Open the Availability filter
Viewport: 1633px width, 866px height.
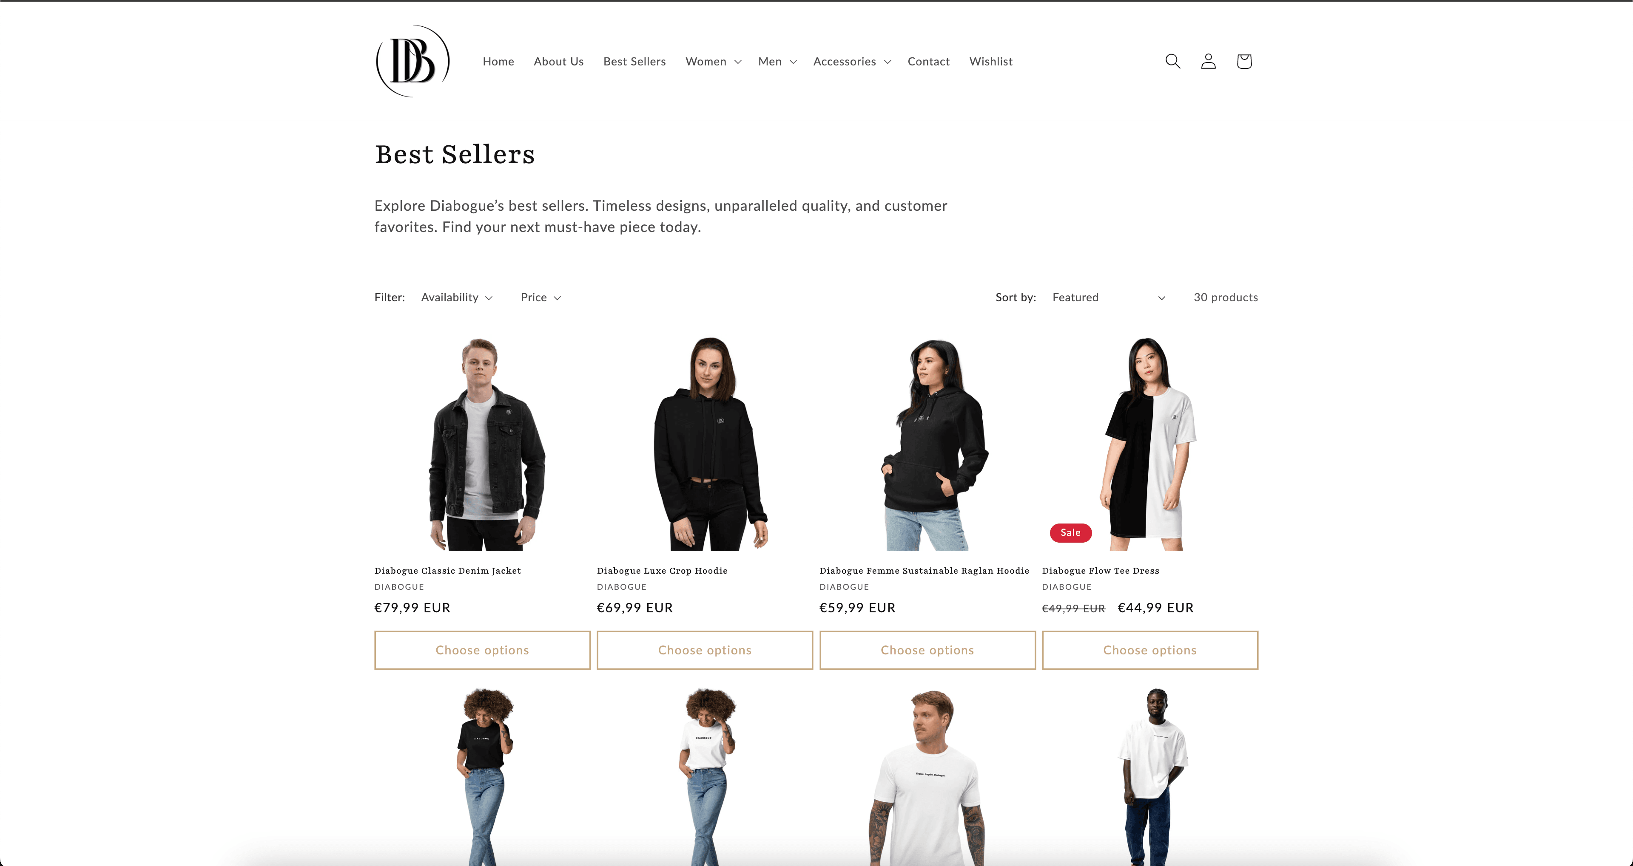(456, 297)
